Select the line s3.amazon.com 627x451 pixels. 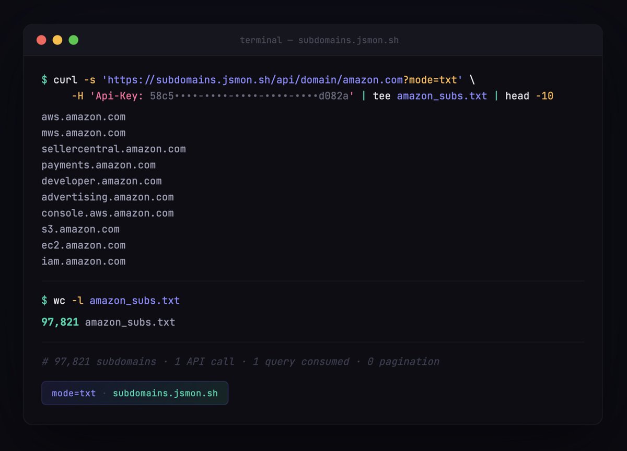coord(80,229)
